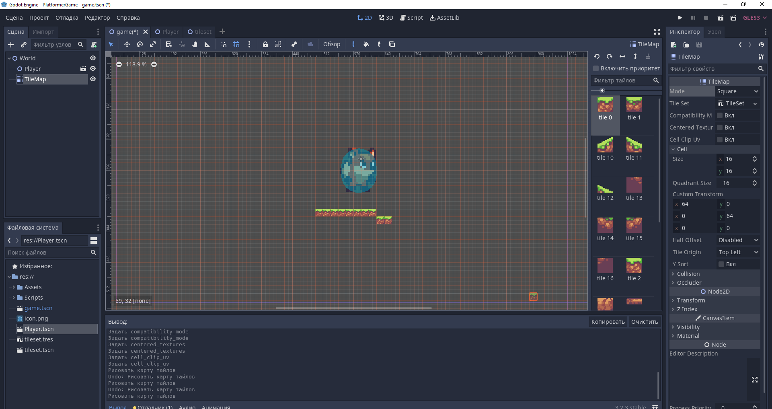Viewport: 772px width, 409px height.
Task: Switch to Script workspace
Action: click(x=411, y=18)
